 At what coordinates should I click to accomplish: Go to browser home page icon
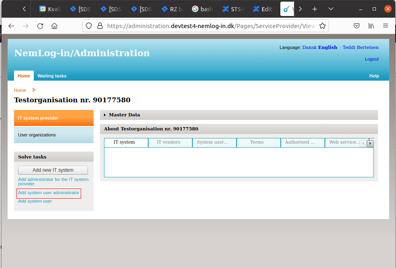tap(55, 26)
